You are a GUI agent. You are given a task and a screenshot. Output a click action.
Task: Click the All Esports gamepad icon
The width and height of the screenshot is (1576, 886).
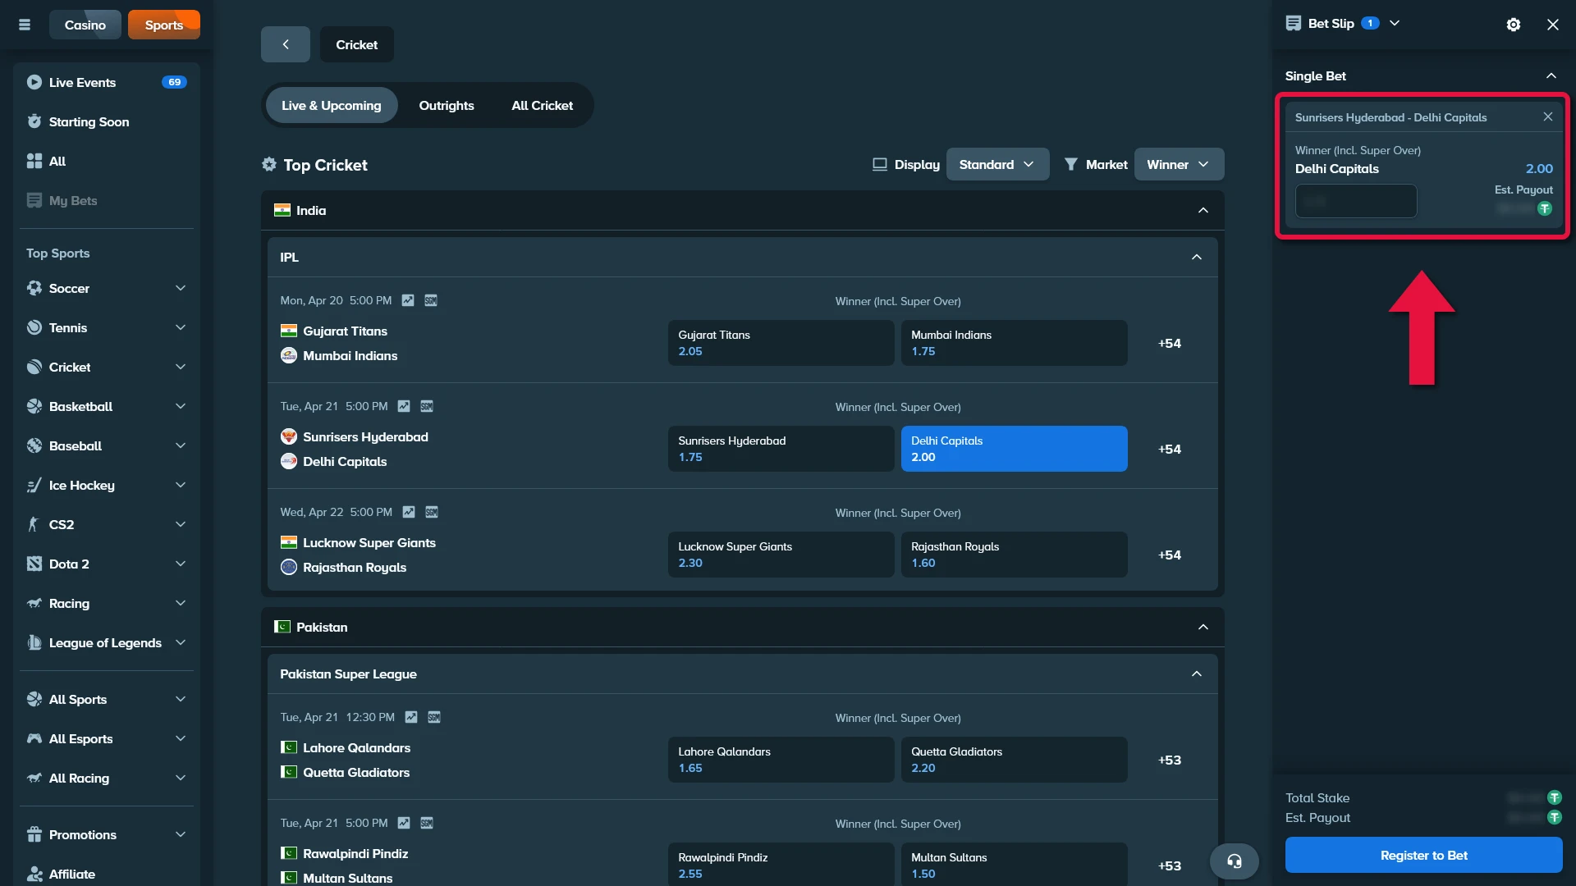pyautogui.click(x=34, y=738)
